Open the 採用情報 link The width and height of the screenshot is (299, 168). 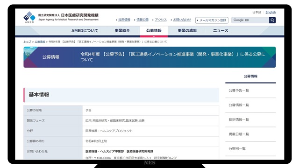click(x=124, y=20)
